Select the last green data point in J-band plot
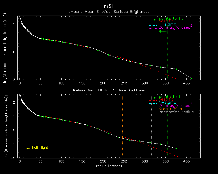Viewport: 218px width, 174px height. [x=192, y=79]
